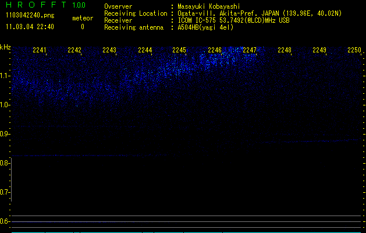Screen dimensions: 366x233
Task: Click the receiver text ICOM IC-575 53.7492
Action: click(233, 20)
